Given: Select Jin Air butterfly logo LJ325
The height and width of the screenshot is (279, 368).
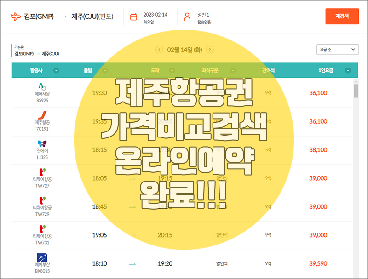Looking at the screenshot, I should coord(42,143).
